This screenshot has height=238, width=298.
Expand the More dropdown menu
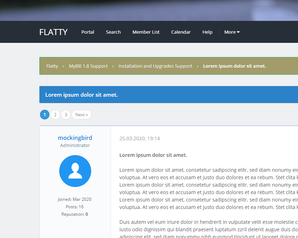(x=232, y=32)
